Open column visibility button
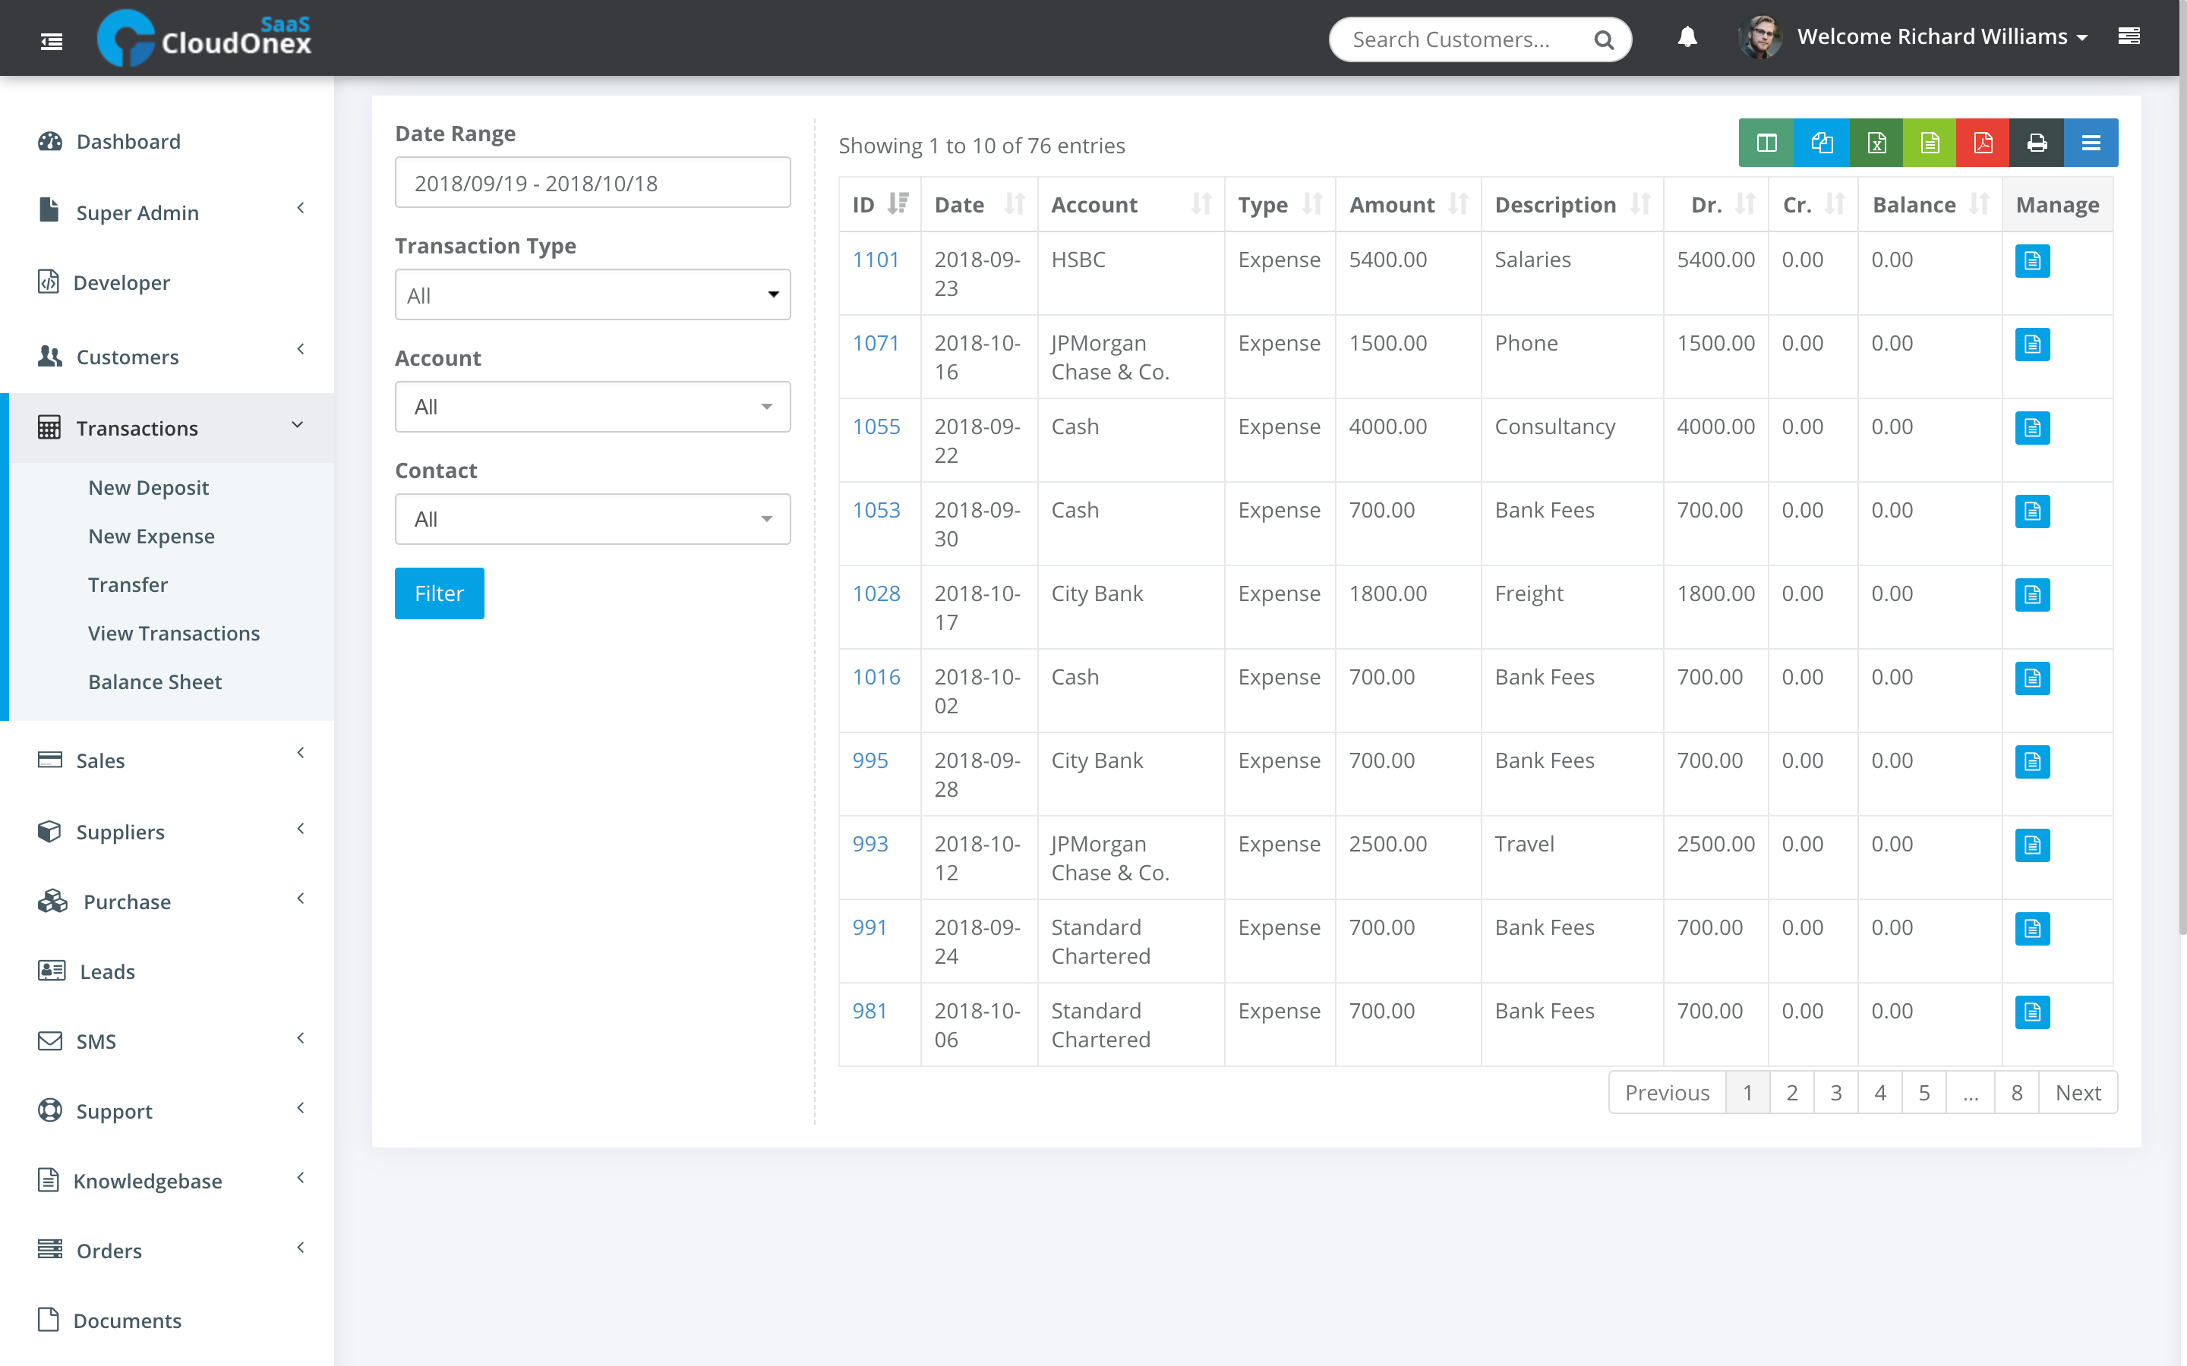Viewport: 2187px width, 1366px height. [x=1766, y=143]
